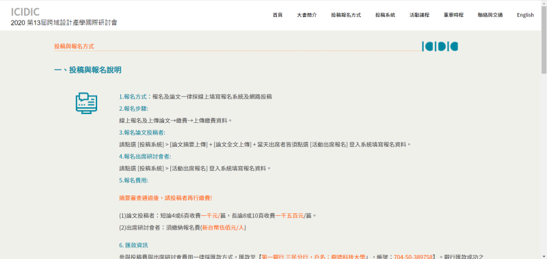Click the orange 一千五百元 fee text
Viewport: 547px width, 259px height.
[x=289, y=216]
